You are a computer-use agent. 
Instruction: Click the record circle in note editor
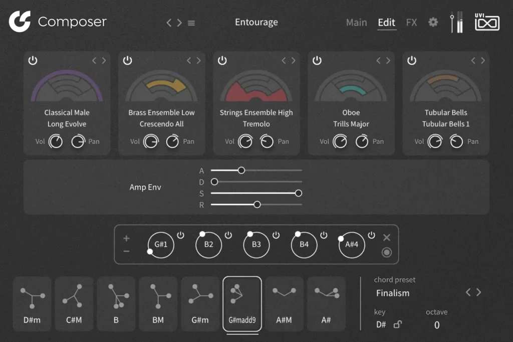387,253
